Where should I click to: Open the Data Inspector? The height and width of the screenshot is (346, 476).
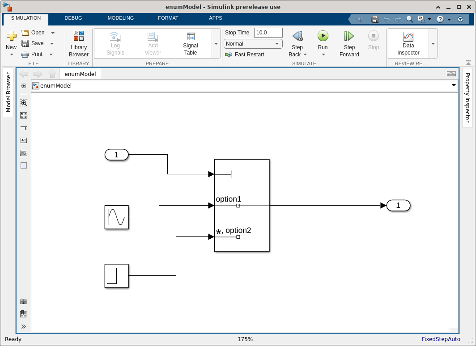tap(408, 44)
